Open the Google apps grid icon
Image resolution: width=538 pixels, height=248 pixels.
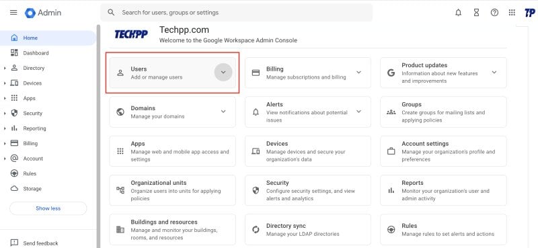pyautogui.click(x=512, y=13)
